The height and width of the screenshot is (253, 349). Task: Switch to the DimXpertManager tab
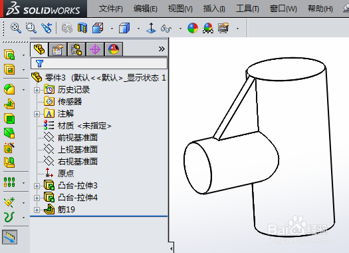tap(95, 49)
